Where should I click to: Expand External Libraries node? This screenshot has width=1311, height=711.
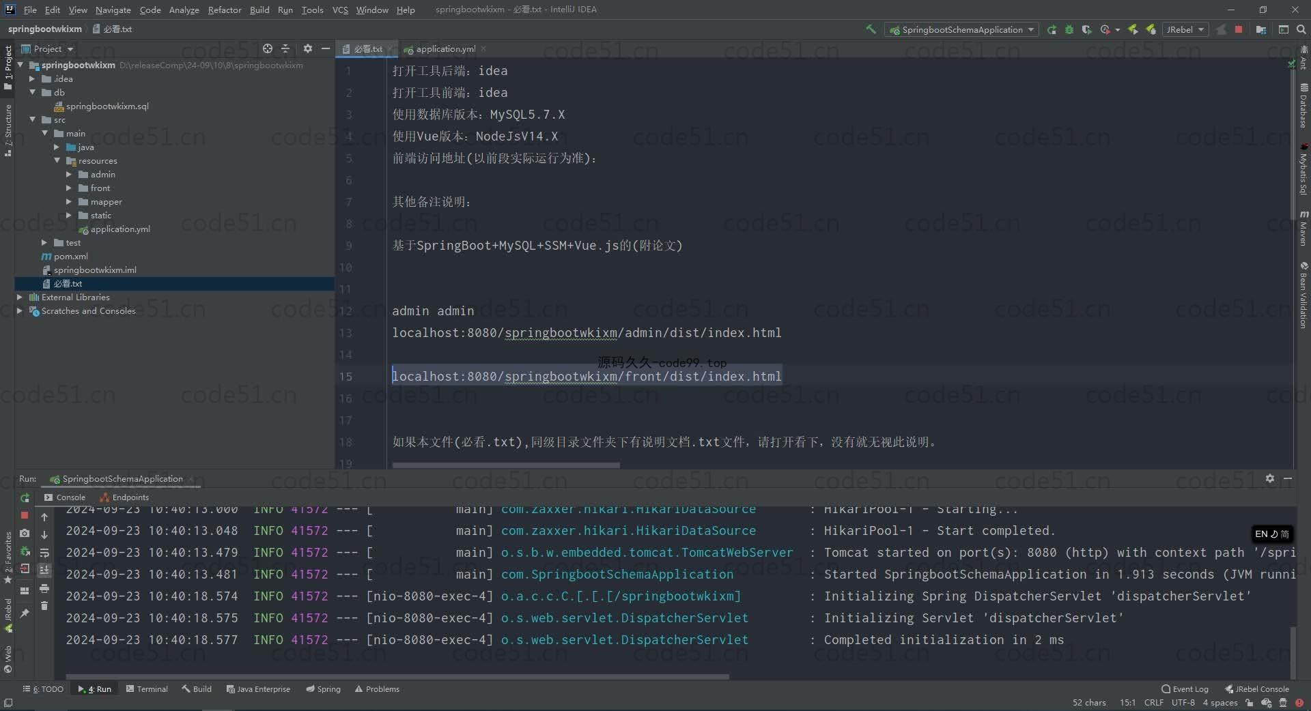point(20,297)
